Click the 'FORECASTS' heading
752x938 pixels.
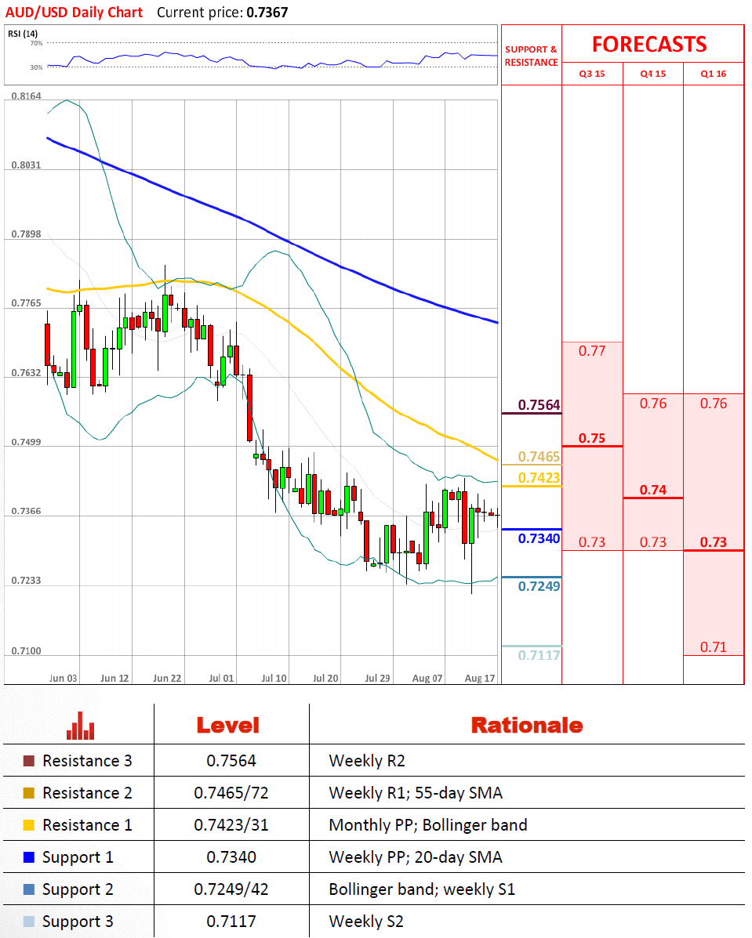[x=649, y=44]
